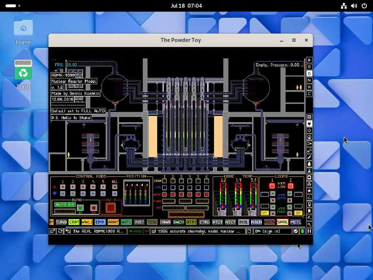Open the Special star menu icon
The height and width of the screenshot is (280, 373).
click(x=309, y=191)
